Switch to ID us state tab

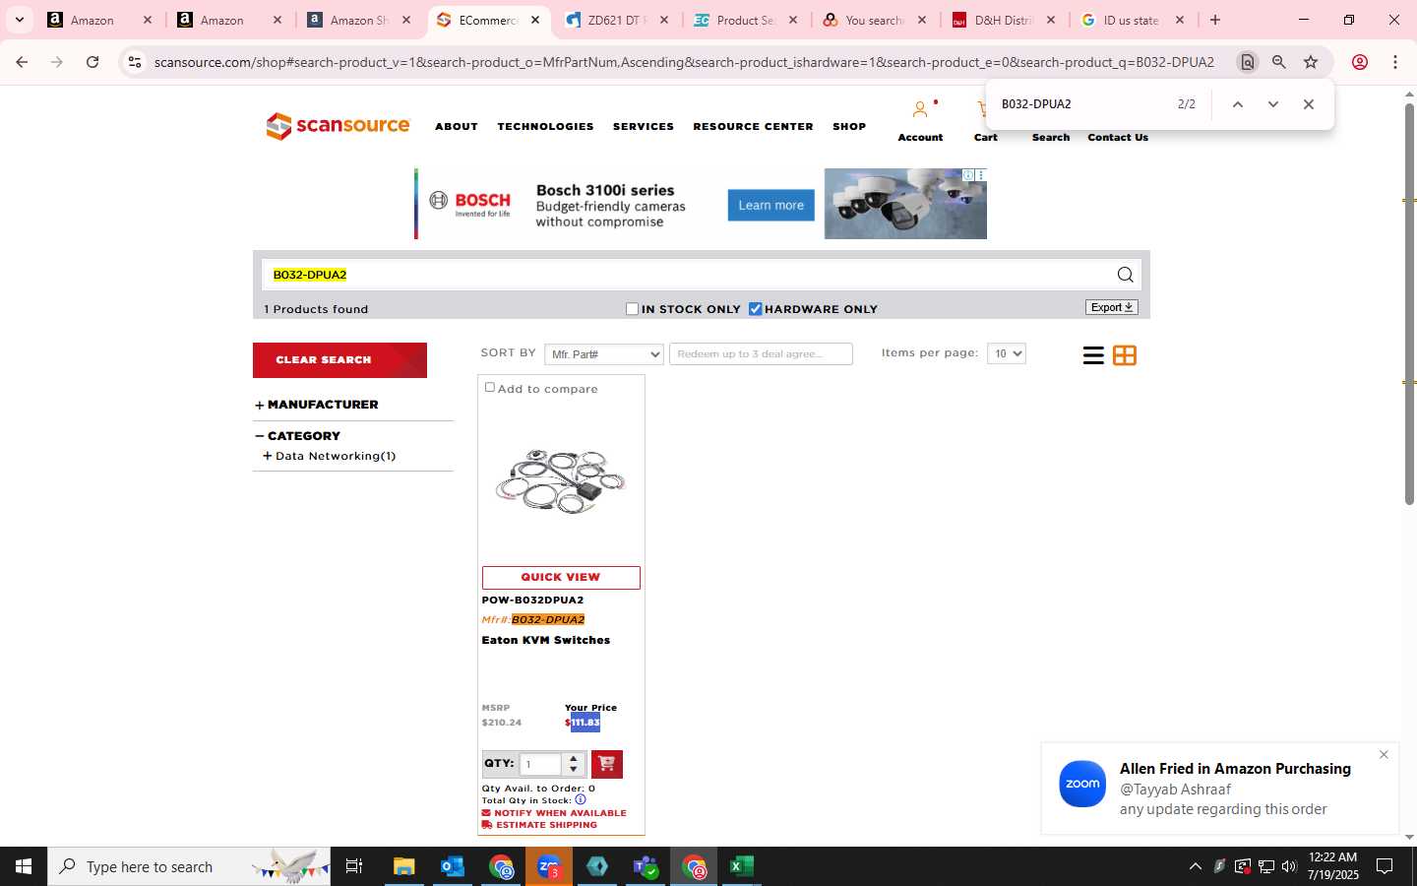(1133, 20)
